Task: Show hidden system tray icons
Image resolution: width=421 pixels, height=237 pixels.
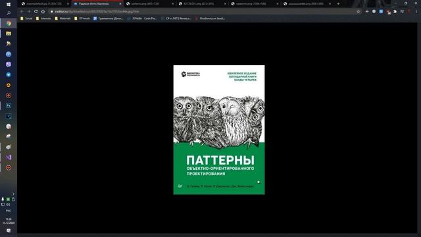Action: tap(13, 194)
